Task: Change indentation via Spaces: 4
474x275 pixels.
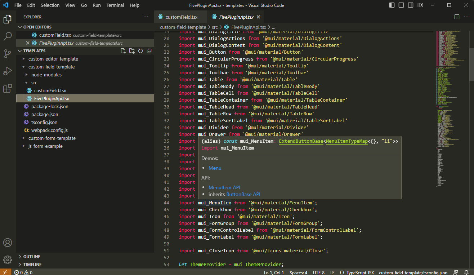Action: click(x=299, y=272)
